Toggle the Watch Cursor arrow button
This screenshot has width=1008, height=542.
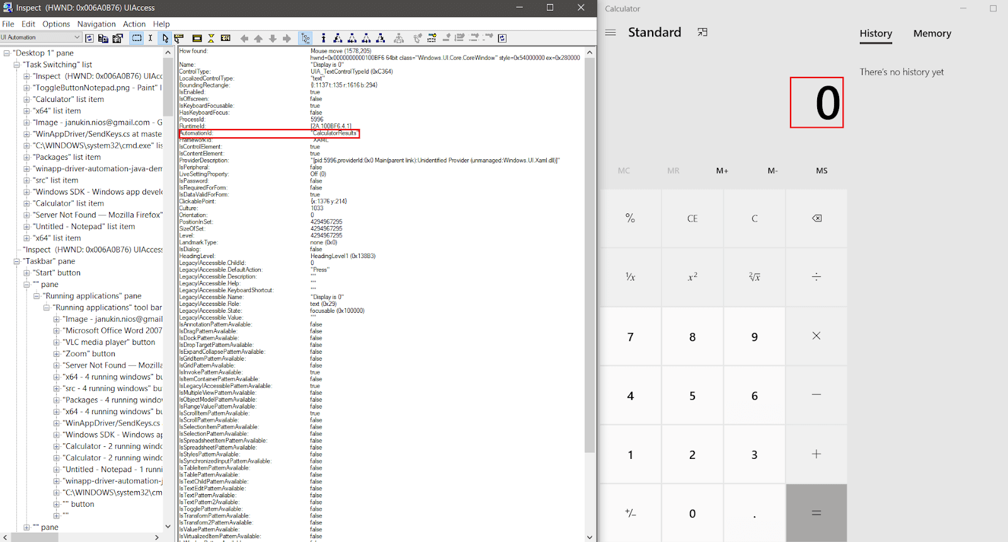[x=165, y=38]
